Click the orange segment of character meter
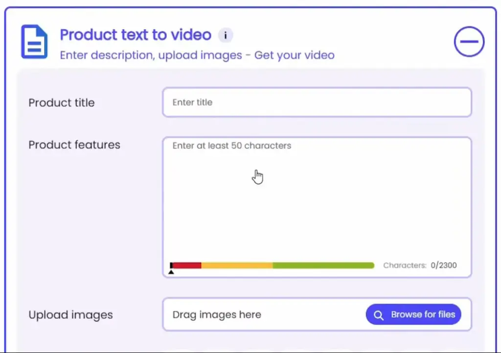The width and height of the screenshot is (501, 353). (237, 265)
